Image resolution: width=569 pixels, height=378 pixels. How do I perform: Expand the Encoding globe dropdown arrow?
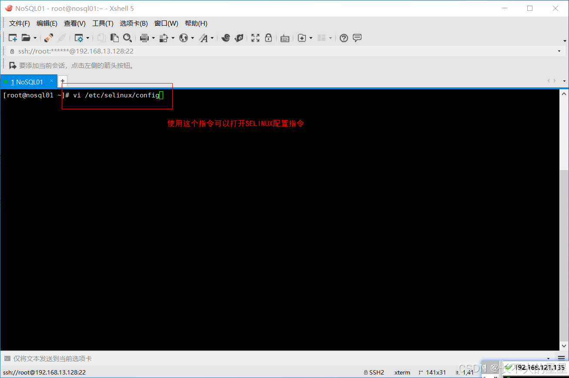click(x=192, y=38)
